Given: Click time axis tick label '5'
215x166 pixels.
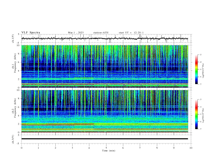Looking at the screenshot, I should [x=106, y=148].
